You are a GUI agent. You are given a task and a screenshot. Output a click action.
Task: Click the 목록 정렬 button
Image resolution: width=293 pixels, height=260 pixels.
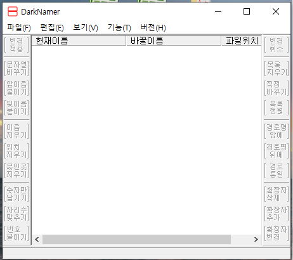pyautogui.click(x=277, y=108)
